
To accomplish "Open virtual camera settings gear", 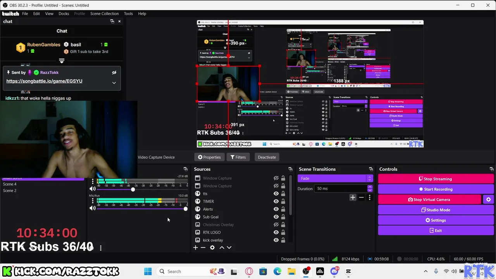I will [488, 200].
